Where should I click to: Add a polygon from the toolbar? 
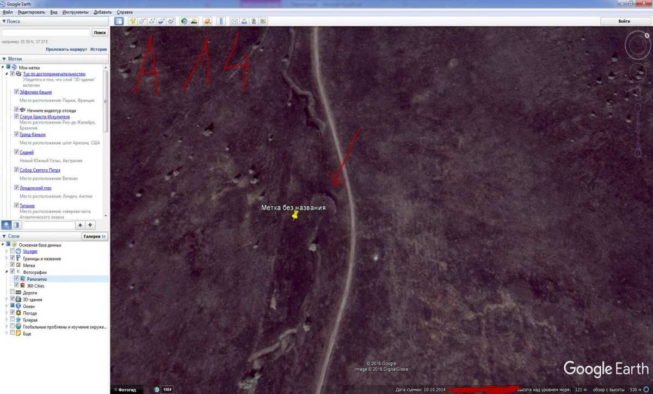[x=142, y=21]
